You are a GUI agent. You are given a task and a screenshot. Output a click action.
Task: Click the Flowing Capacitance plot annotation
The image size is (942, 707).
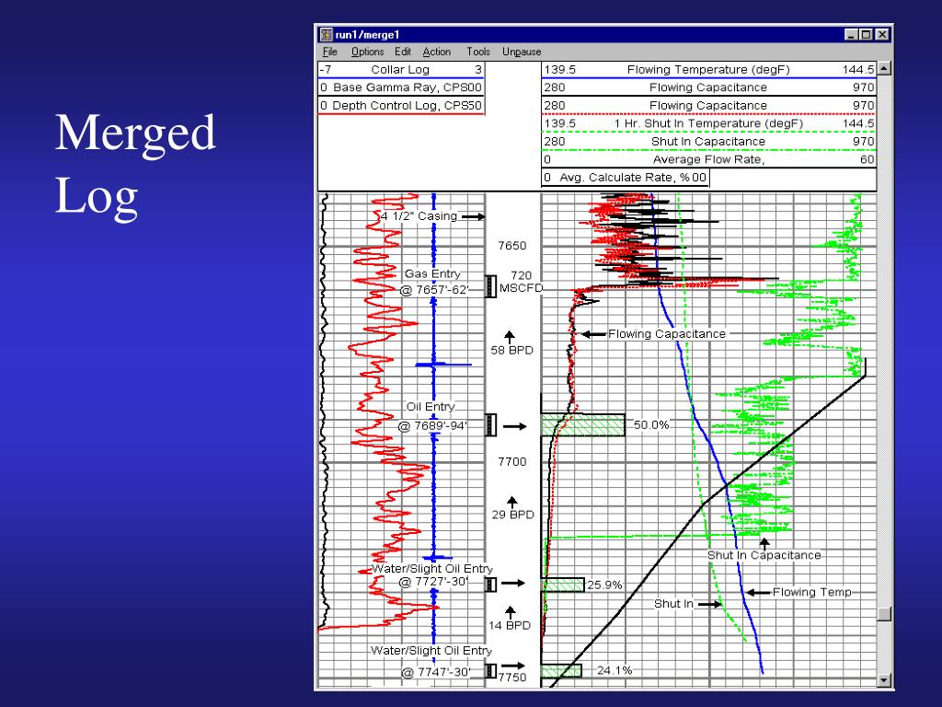667,333
